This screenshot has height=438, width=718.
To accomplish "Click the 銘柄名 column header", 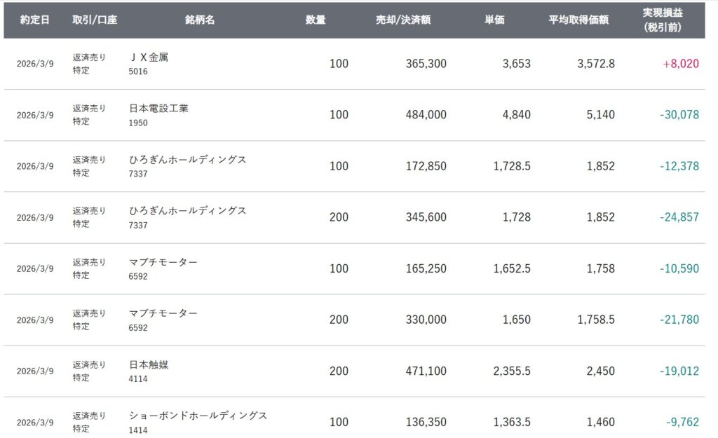I will click(x=201, y=20).
